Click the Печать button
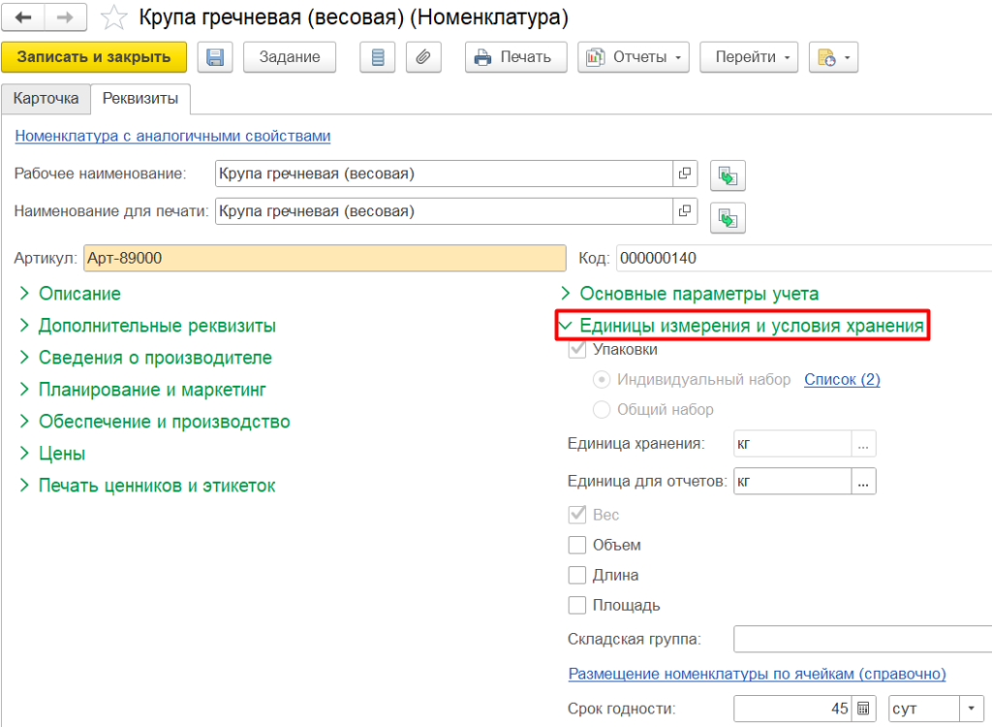 (x=516, y=57)
